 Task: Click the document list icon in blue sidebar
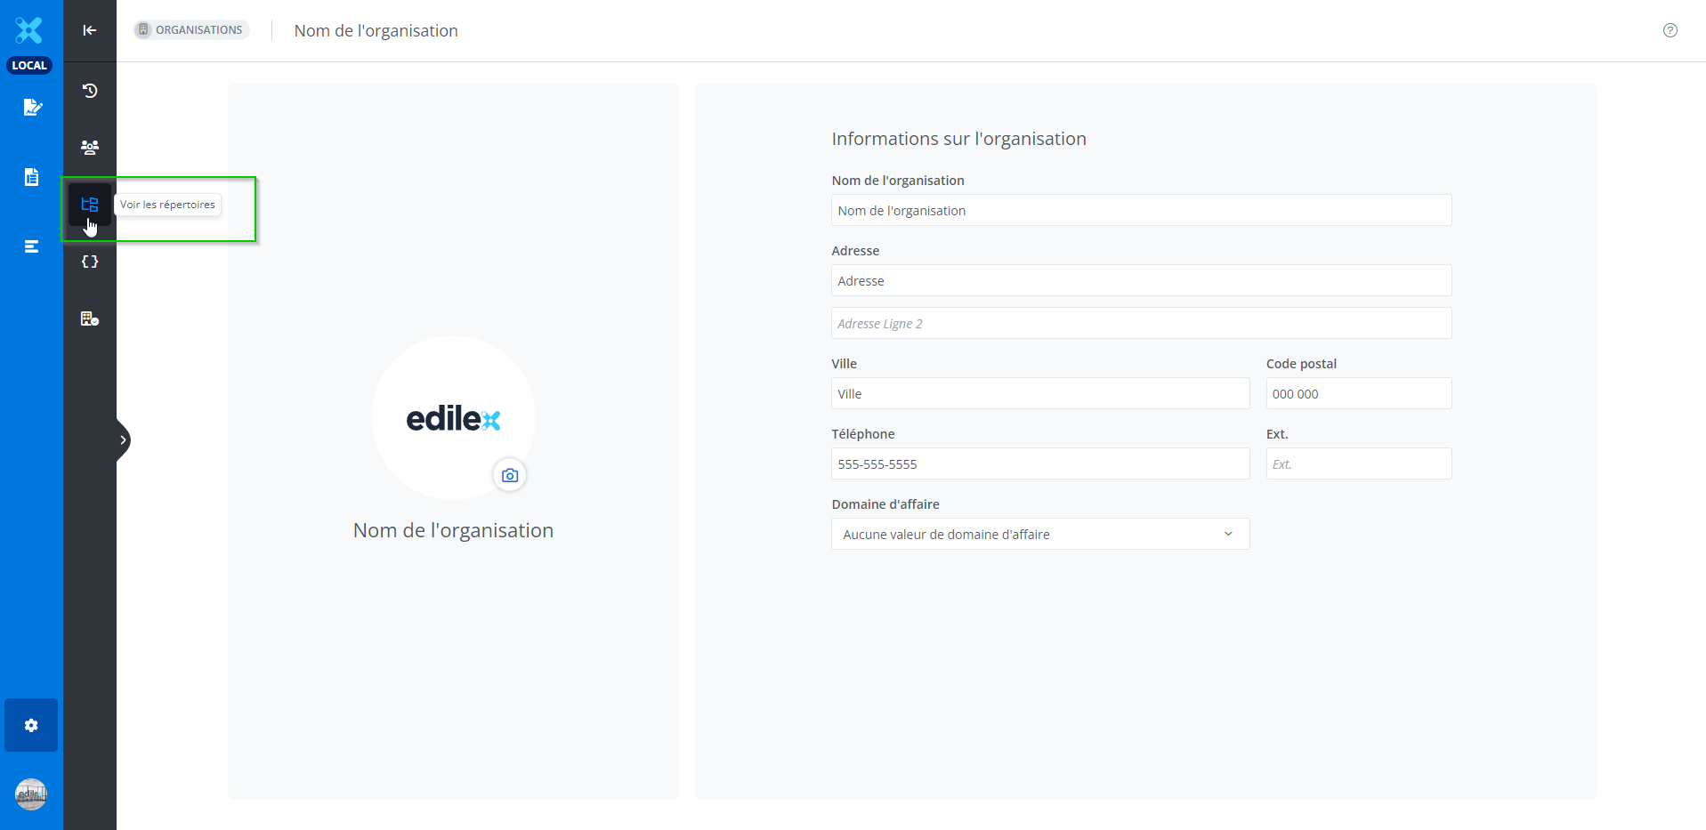click(32, 177)
